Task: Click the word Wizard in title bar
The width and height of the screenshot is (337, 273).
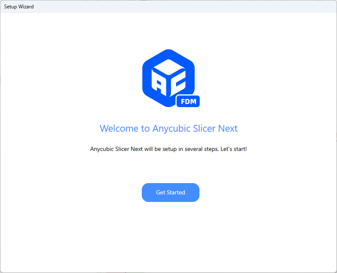Action: 26,7
